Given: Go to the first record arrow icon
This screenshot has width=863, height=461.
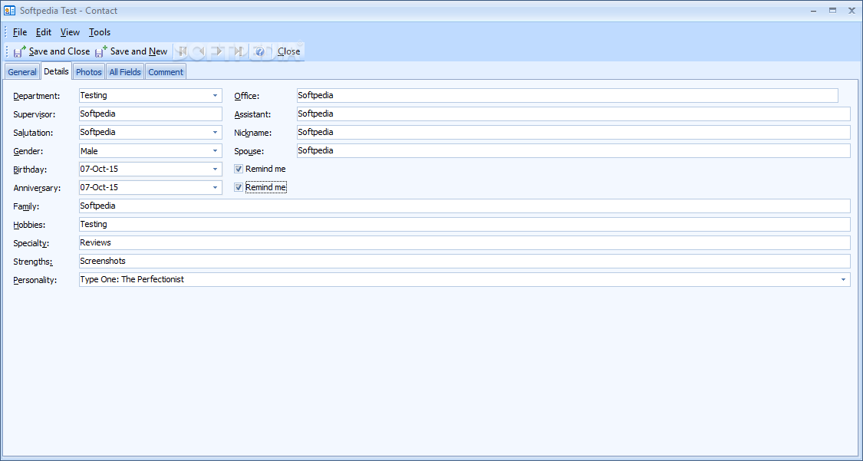Looking at the screenshot, I should 182,51.
